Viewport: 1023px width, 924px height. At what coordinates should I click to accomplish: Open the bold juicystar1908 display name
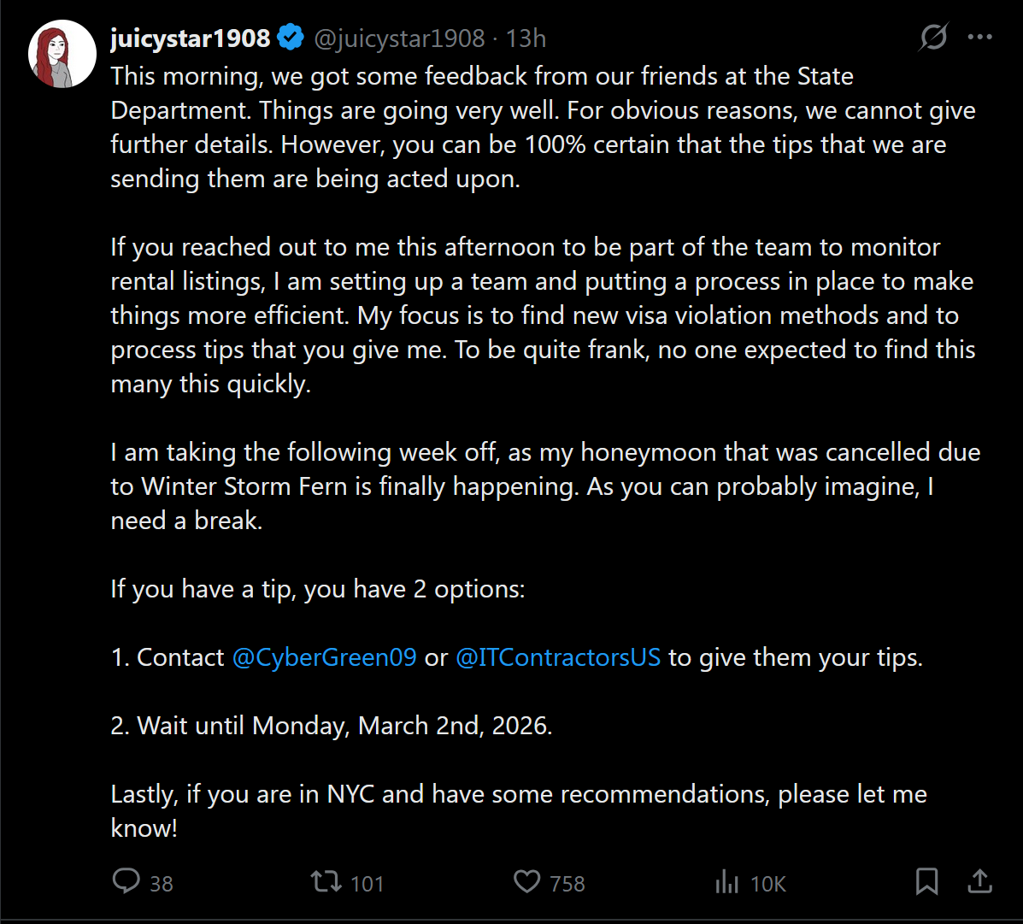[191, 38]
